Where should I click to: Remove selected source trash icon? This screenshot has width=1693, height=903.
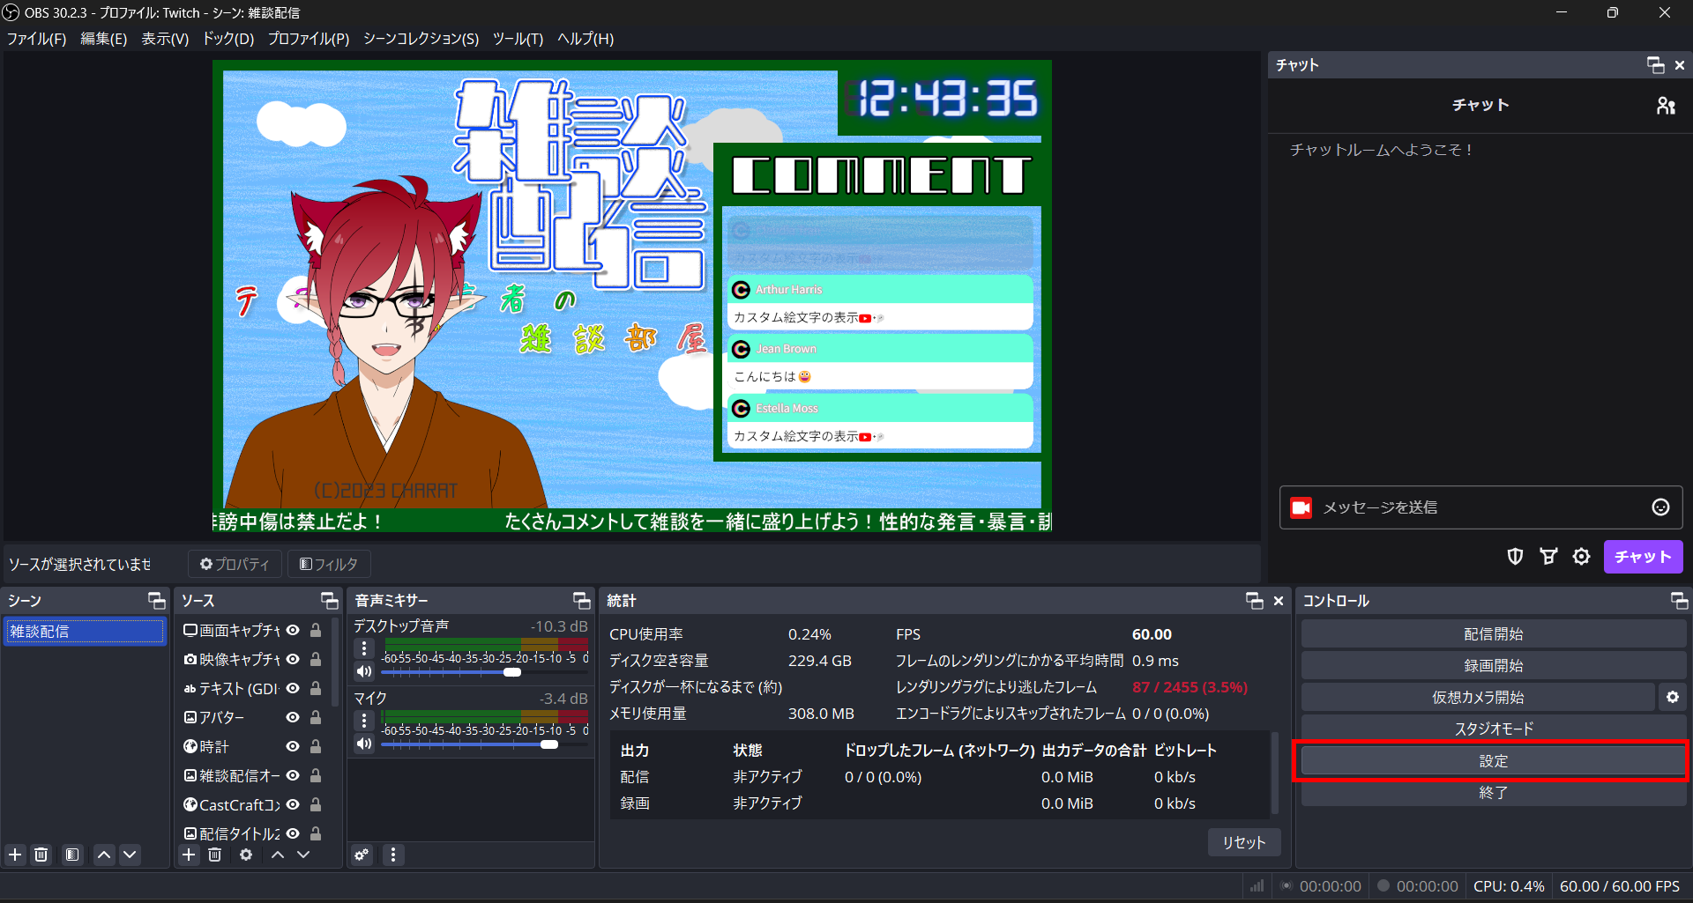point(215,855)
